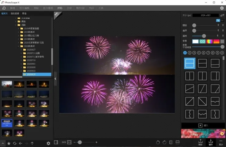Switch size unit to percent (%)
226x147 pixels.
click(x=218, y=20)
